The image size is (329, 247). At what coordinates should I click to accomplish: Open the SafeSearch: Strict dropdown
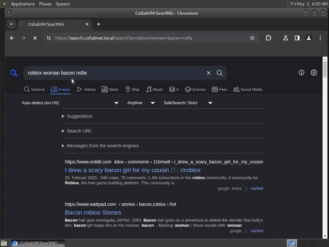click(x=188, y=103)
